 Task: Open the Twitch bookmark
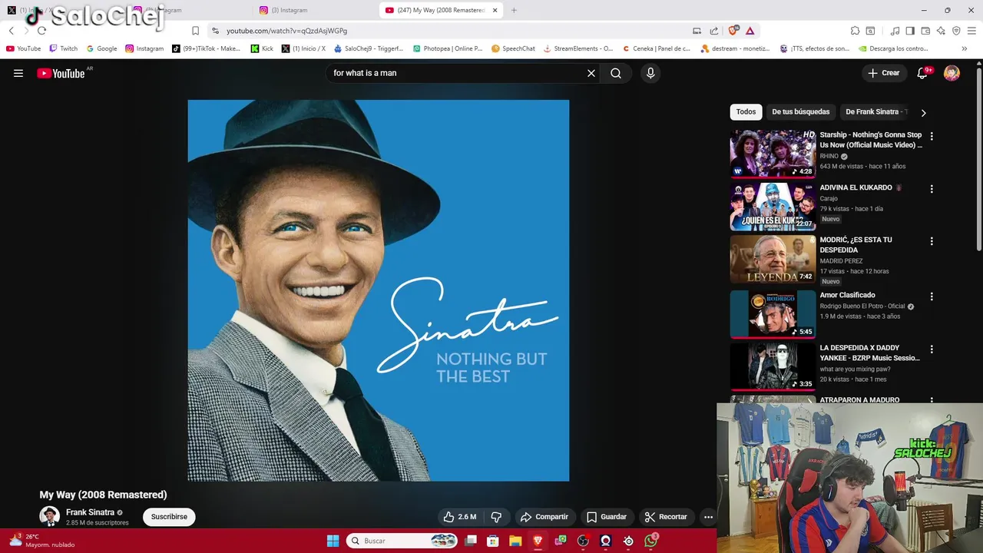click(63, 48)
